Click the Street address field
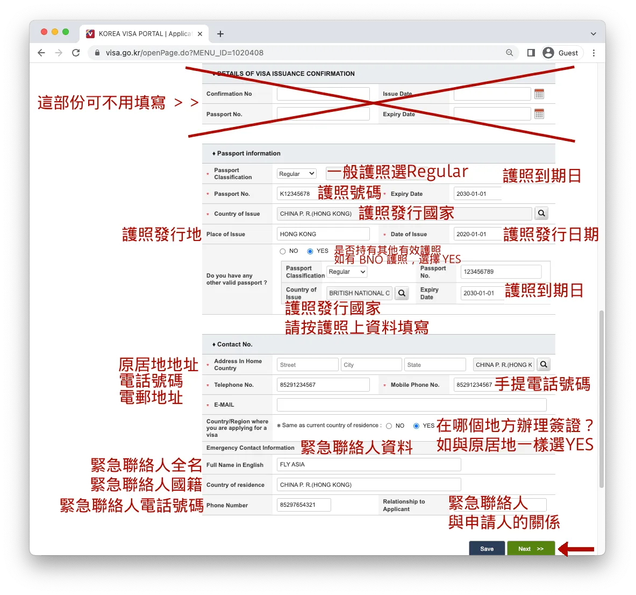Viewport: 636px width, 595px height. [x=308, y=364]
